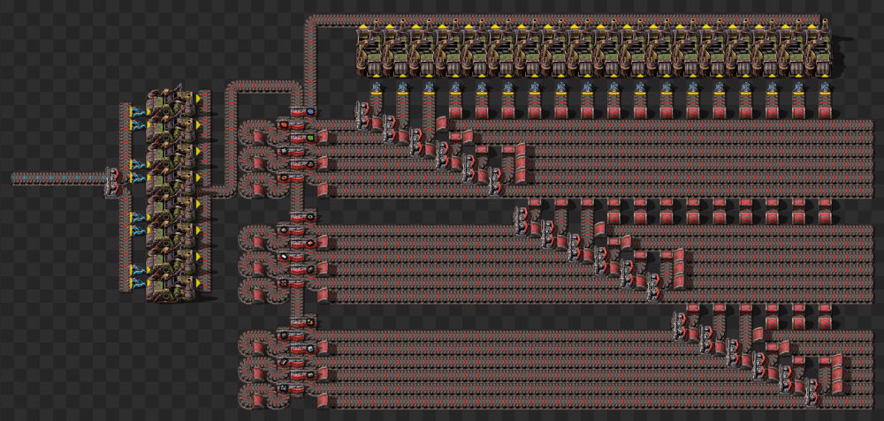Select the topmost filter splitter of the bottom lane group
The image size is (884, 421).
pos(303,322)
